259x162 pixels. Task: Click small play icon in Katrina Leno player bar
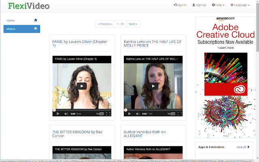[129, 114]
